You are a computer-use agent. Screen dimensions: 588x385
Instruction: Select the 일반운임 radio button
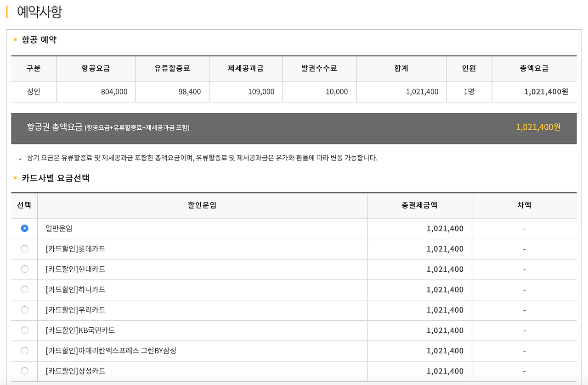click(24, 228)
